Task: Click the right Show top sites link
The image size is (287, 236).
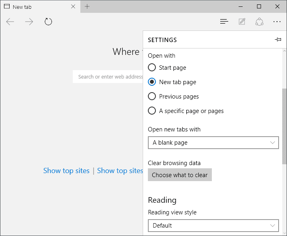Action: pyautogui.click(x=120, y=171)
